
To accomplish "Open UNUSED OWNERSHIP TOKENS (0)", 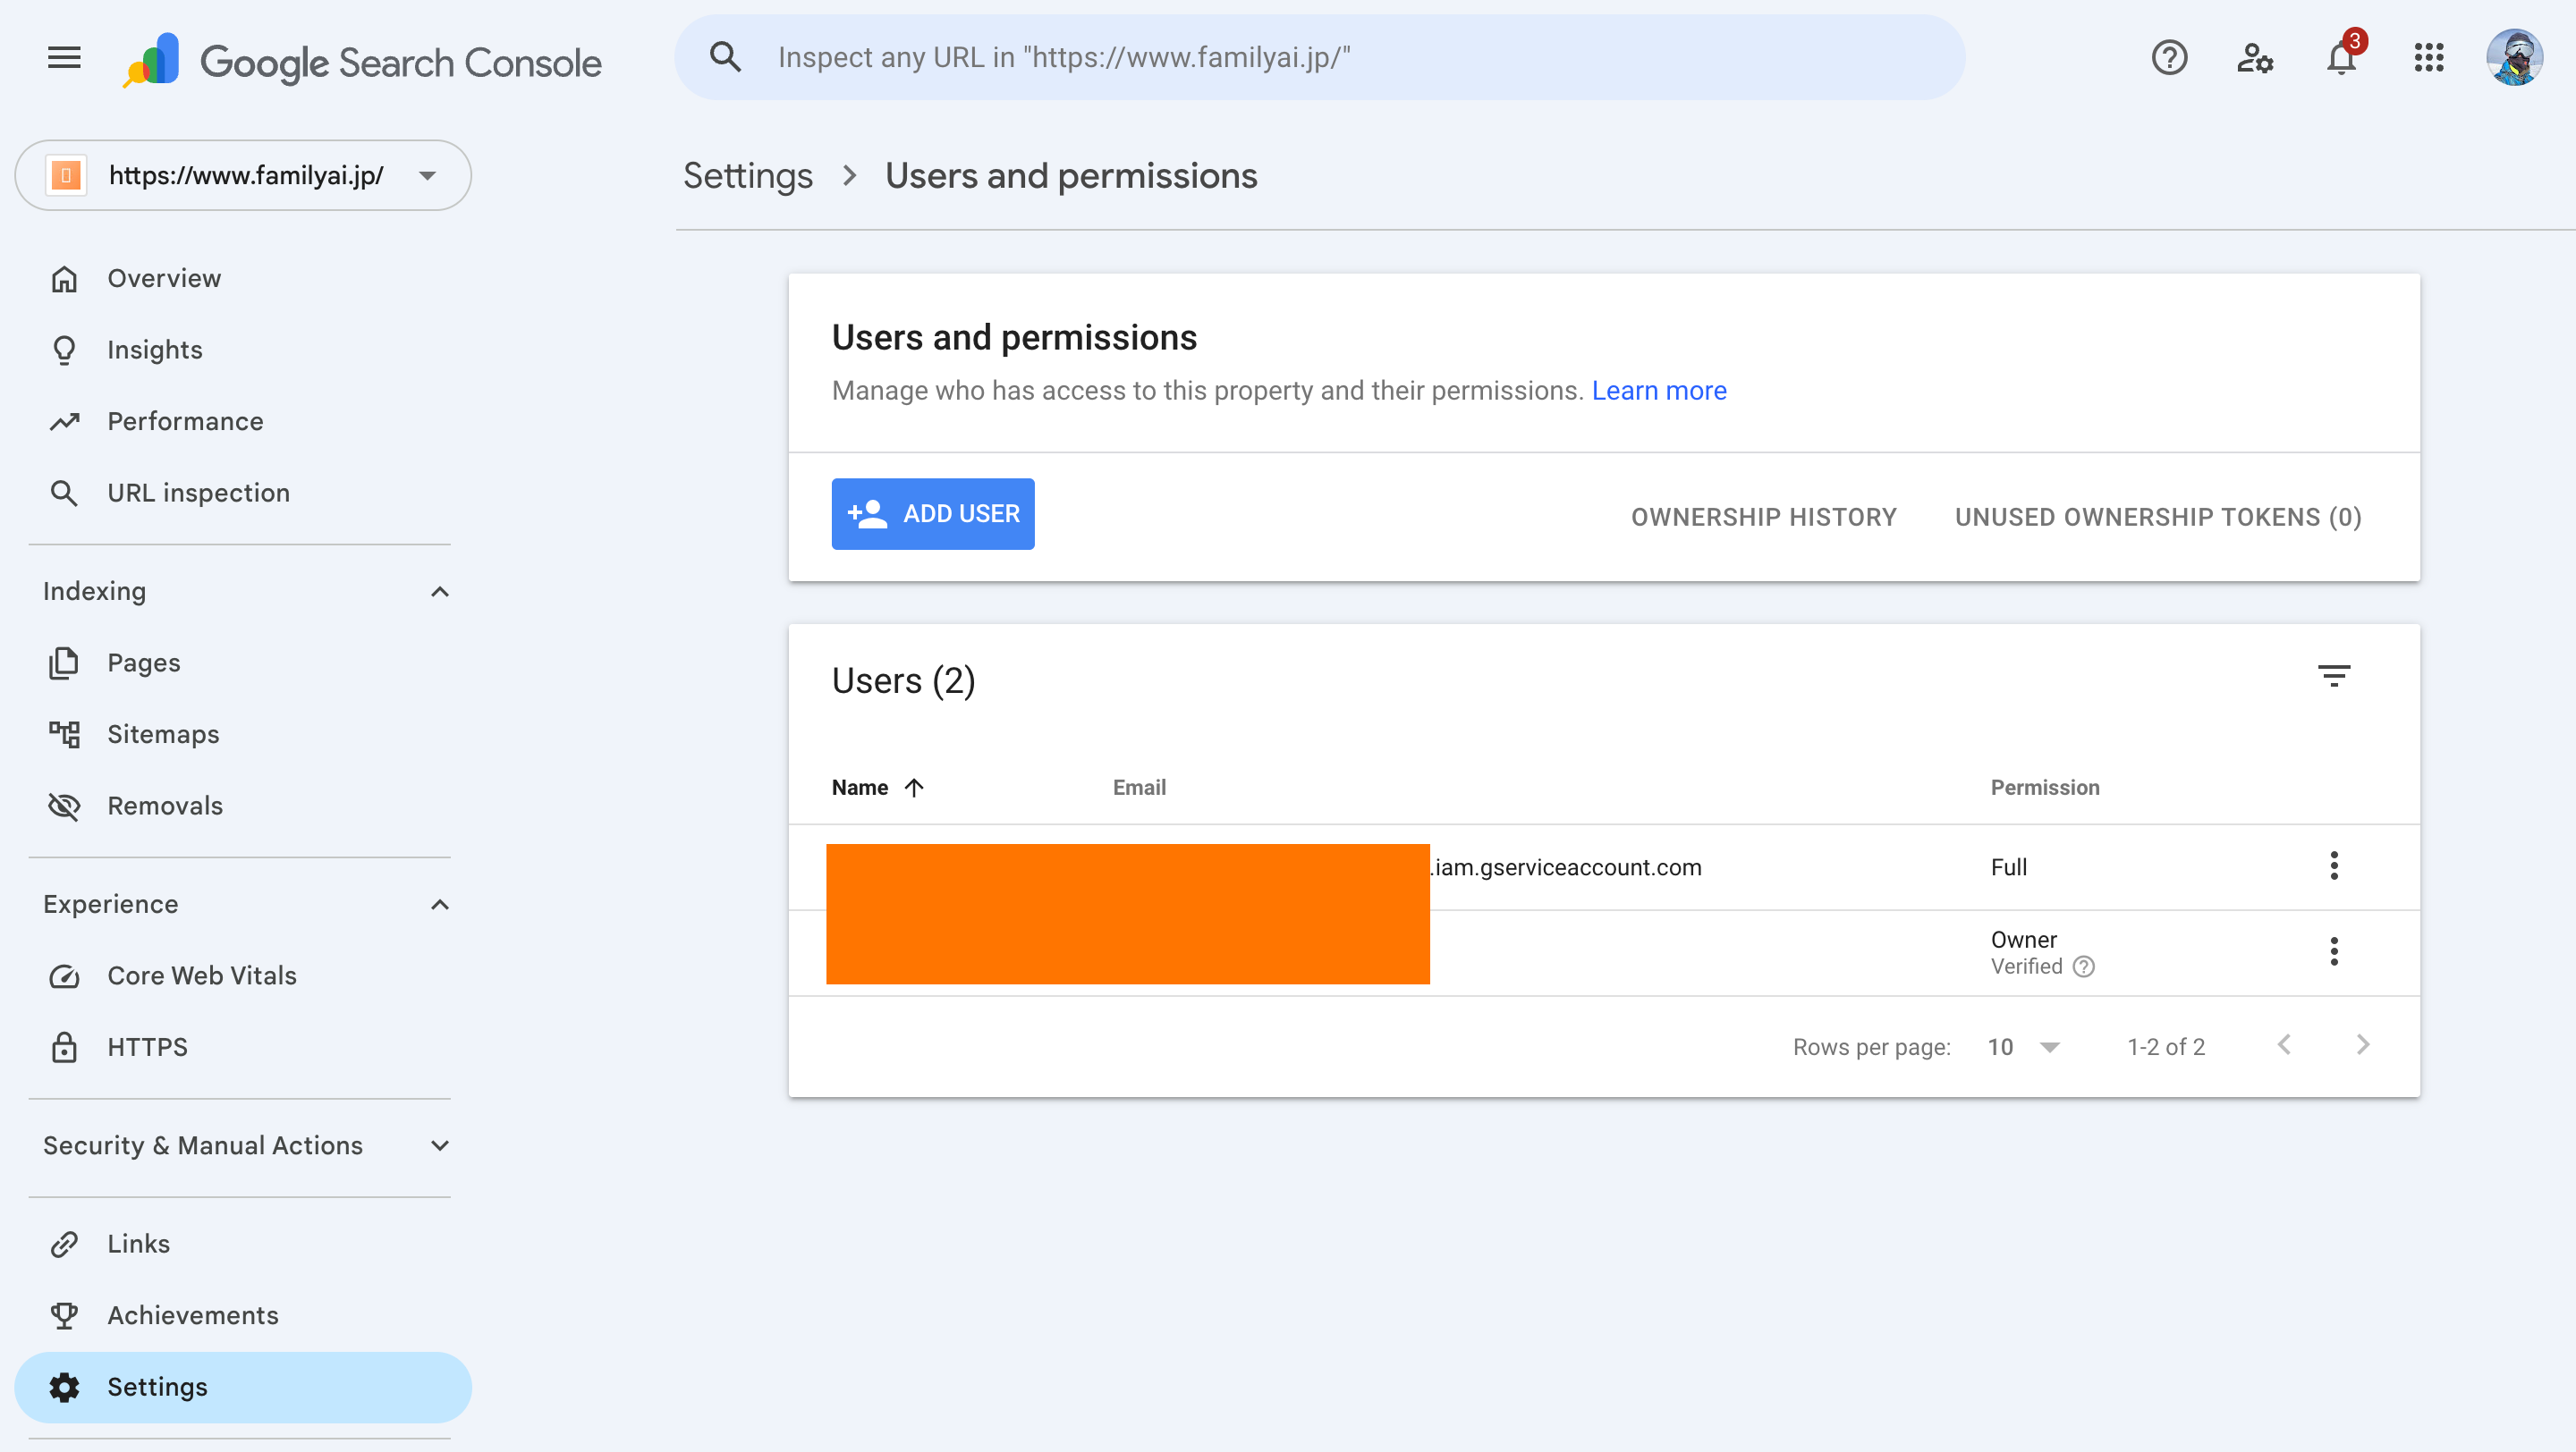I will (2158, 518).
